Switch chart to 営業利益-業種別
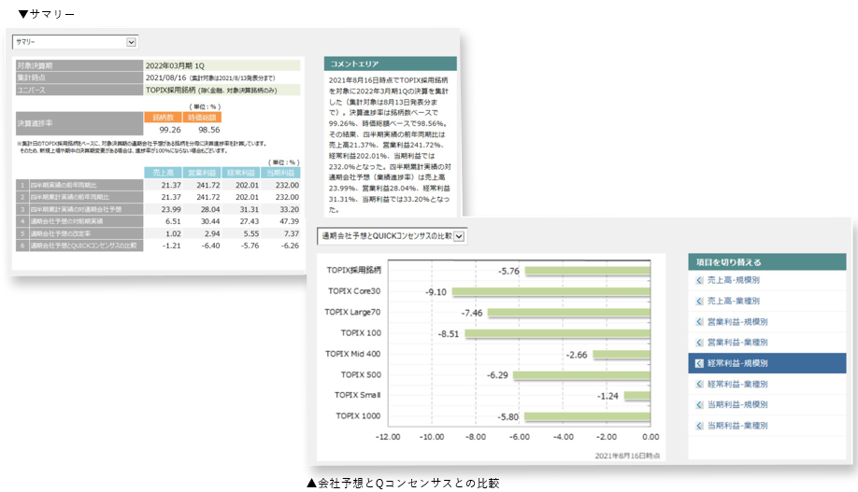The image size is (858, 492). (737, 343)
